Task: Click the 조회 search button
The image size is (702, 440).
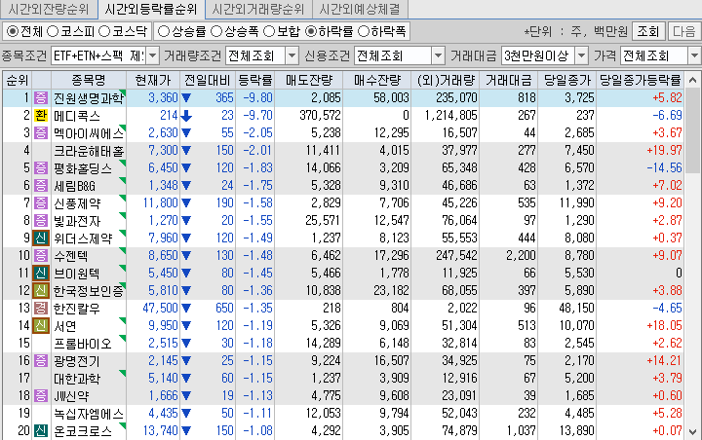Action: [x=648, y=31]
